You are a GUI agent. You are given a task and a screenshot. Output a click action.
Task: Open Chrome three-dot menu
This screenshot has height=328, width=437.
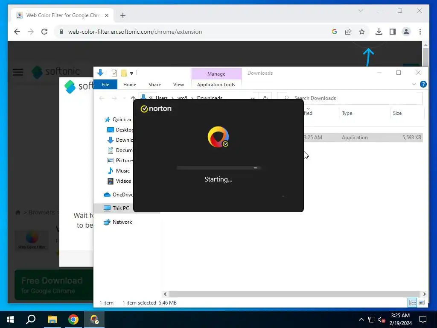tap(420, 32)
